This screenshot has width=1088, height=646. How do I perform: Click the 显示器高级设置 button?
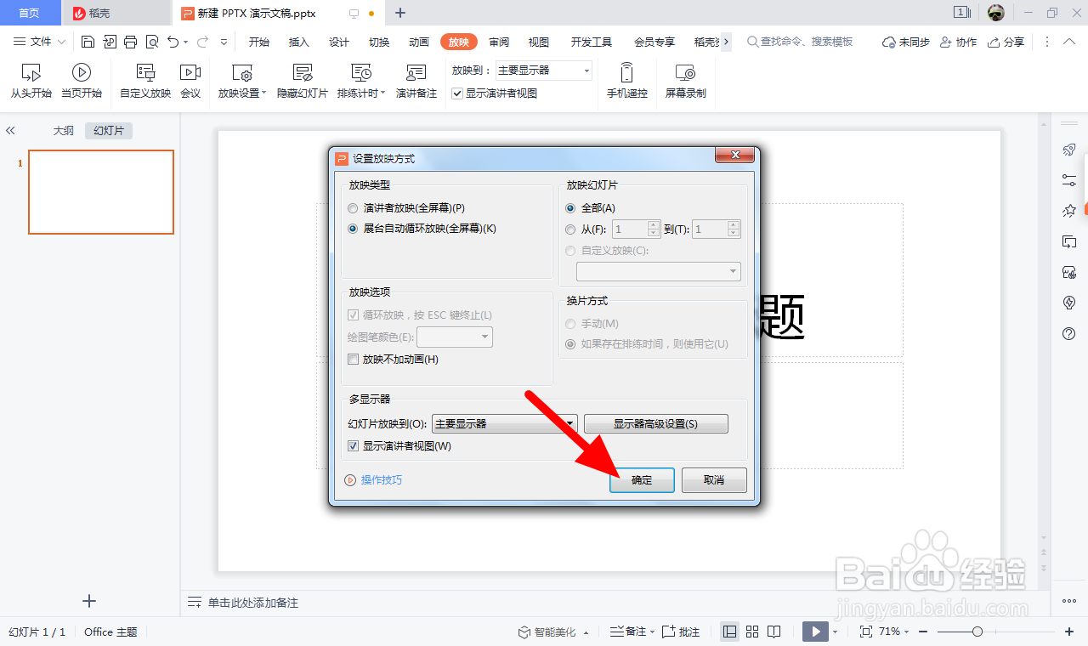pyautogui.click(x=655, y=423)
